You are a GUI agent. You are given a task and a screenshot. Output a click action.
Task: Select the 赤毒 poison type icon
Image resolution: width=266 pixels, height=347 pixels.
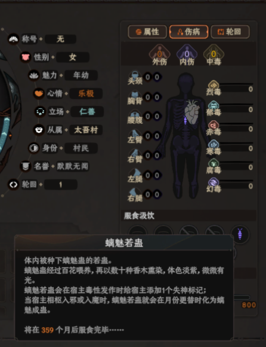(214, 126)
